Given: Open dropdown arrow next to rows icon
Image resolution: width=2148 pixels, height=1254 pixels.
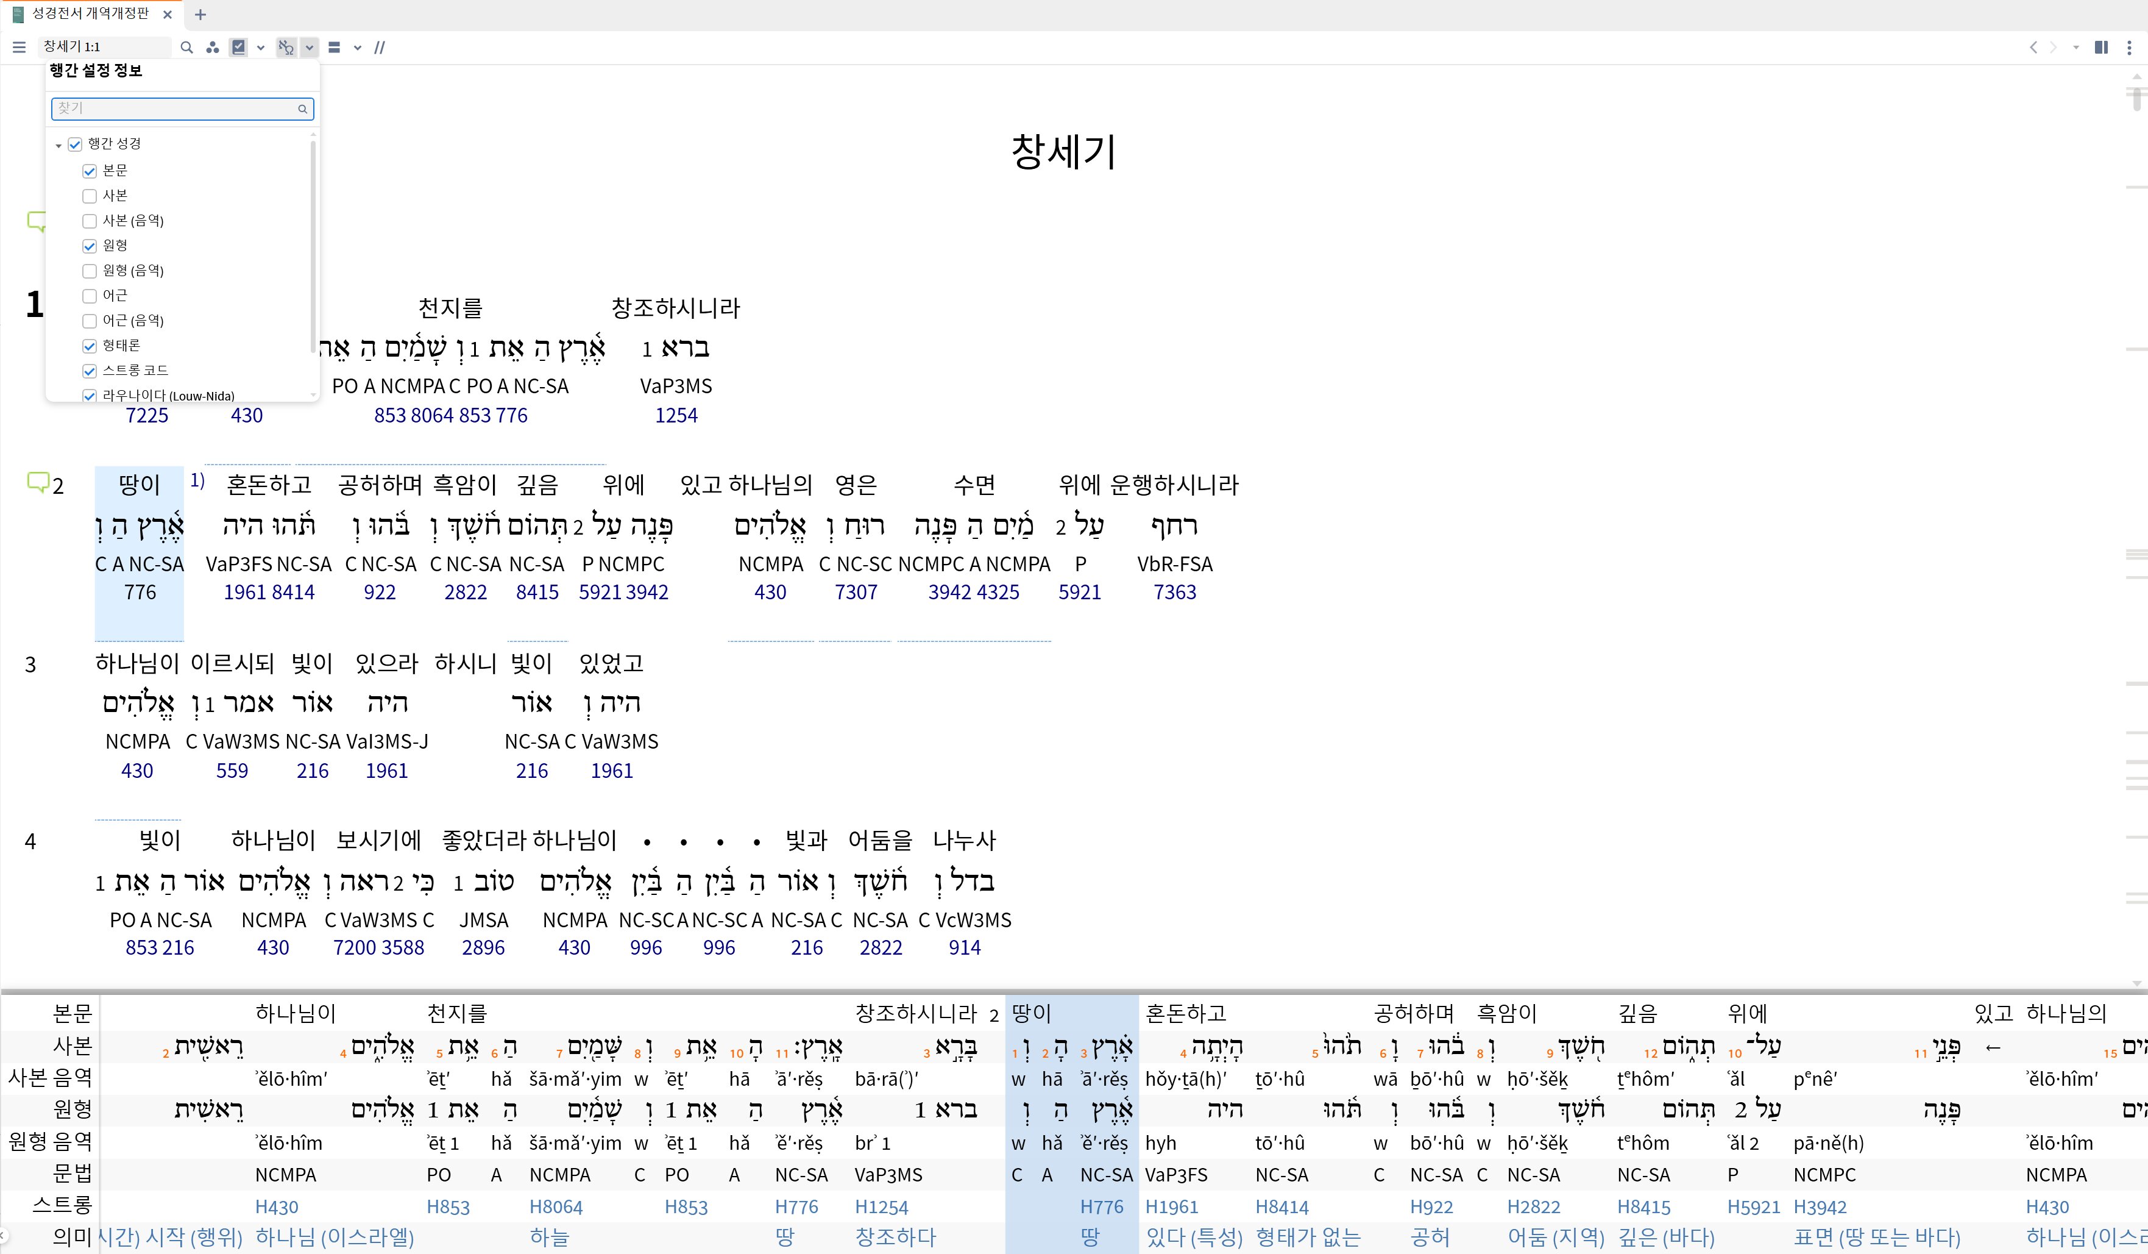Looking at the screenshot, I should click(357, 47).
